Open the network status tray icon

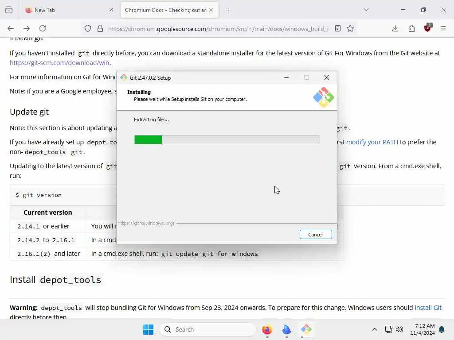click(x=388, y=329)
